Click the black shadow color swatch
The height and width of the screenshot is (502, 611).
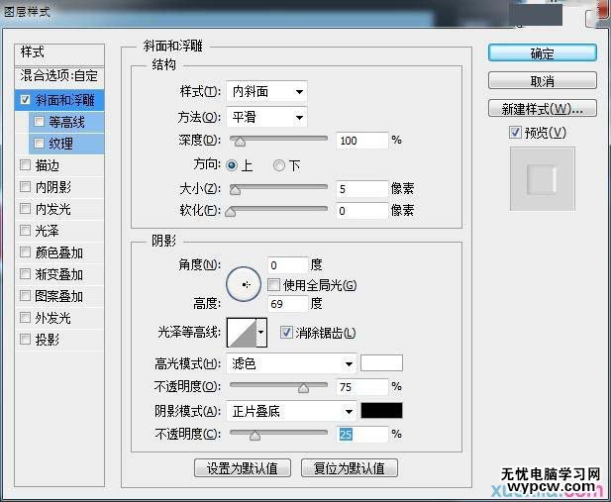click(x=381, y=410)
